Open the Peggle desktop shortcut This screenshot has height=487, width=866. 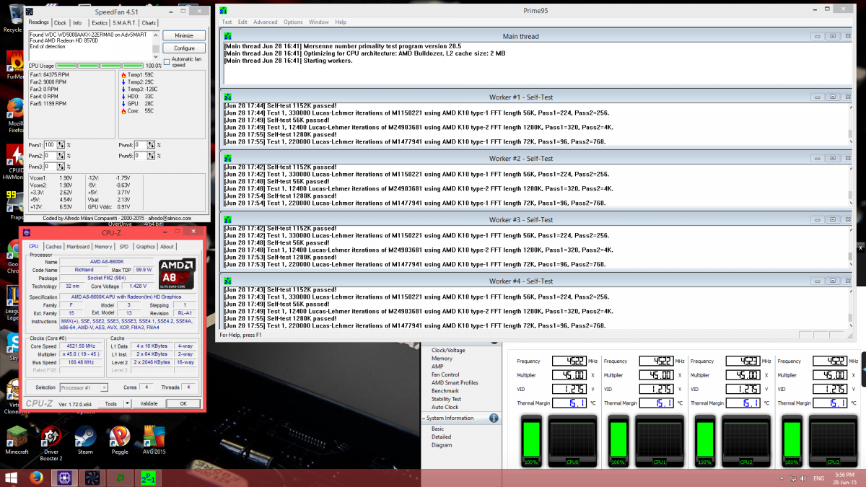pos(119,440)
